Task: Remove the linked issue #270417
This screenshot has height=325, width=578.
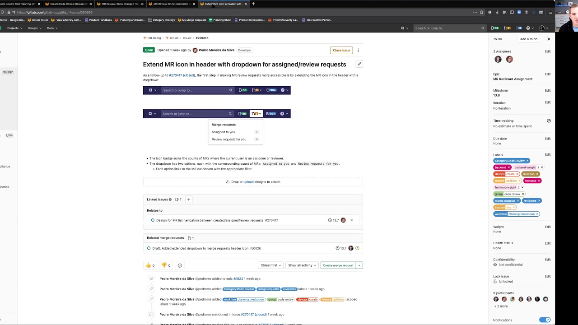Action: (351, 220)
